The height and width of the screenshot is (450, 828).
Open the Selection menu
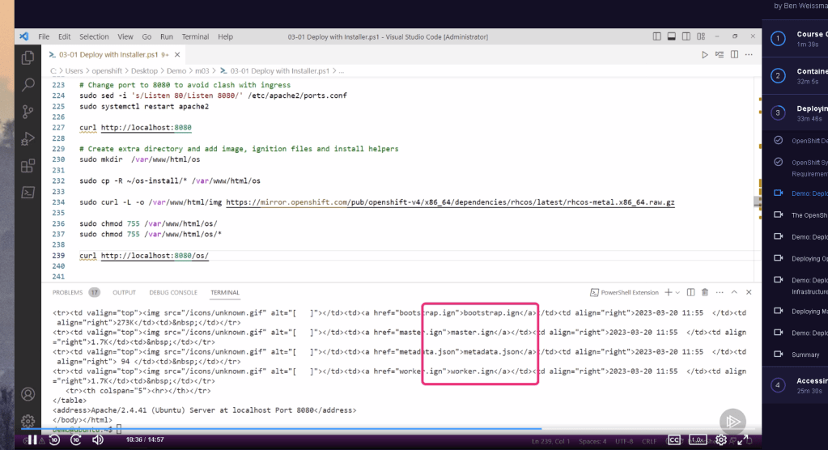coord(94,36)
